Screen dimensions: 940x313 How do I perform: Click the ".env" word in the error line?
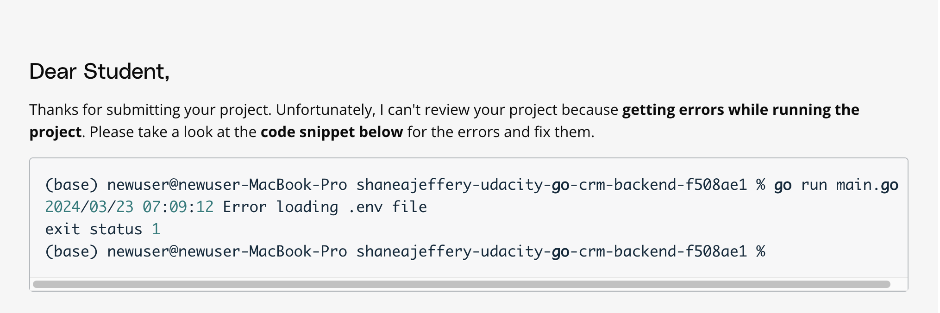tap(365, 207)
